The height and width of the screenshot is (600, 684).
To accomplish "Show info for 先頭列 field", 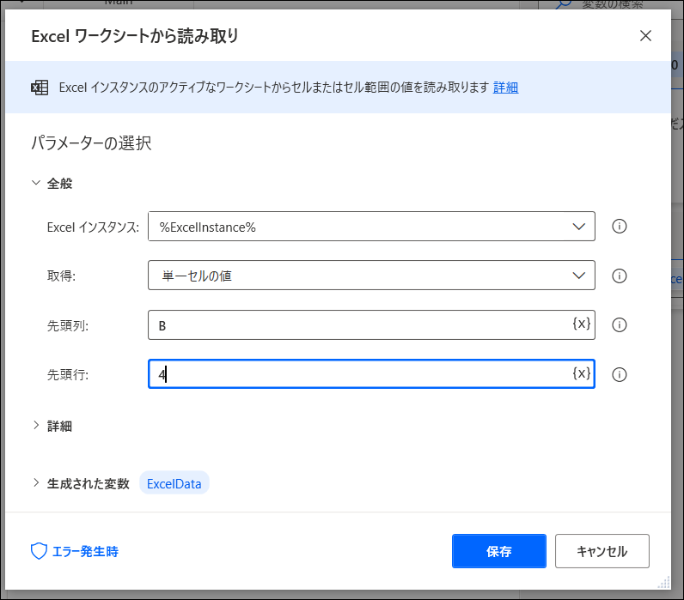I will [619, 325].
